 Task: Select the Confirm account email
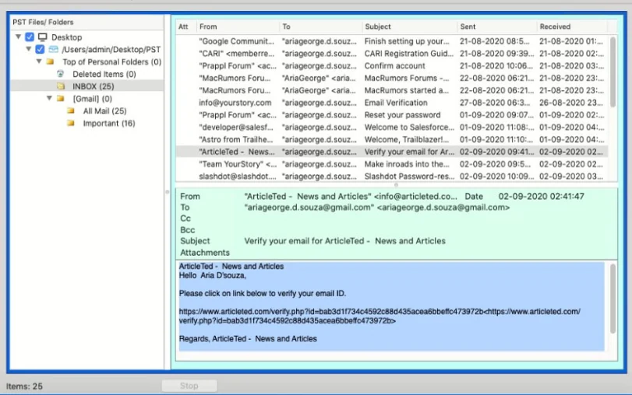tap(391, 65)
